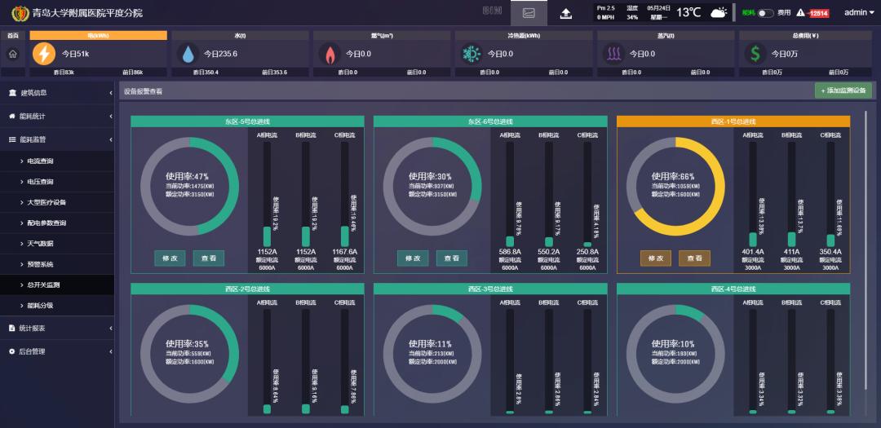
Task: Open 电流查询 in the sidebar
Action: click(41, 161)
